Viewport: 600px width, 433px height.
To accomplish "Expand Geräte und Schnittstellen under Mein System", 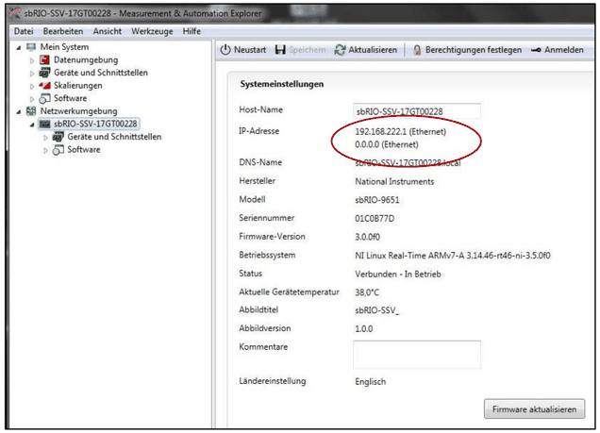I will click(x=32, y=73).
